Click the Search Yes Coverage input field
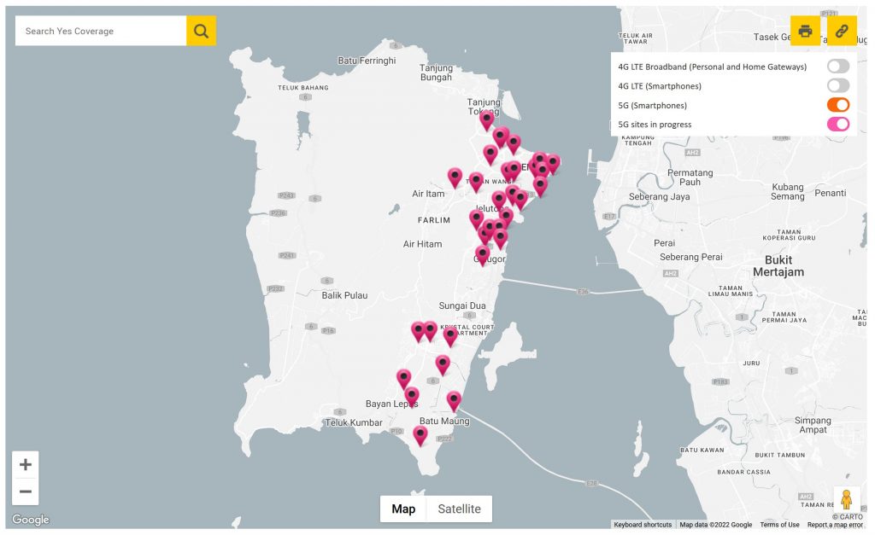 (x=101, y=31)
